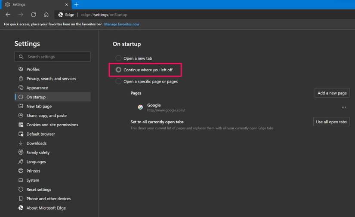Click the Google favicon in Pages list

[140, 107]
